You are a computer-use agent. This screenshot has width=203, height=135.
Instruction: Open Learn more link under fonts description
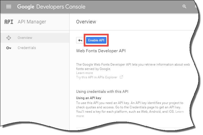tap(85, 73)
